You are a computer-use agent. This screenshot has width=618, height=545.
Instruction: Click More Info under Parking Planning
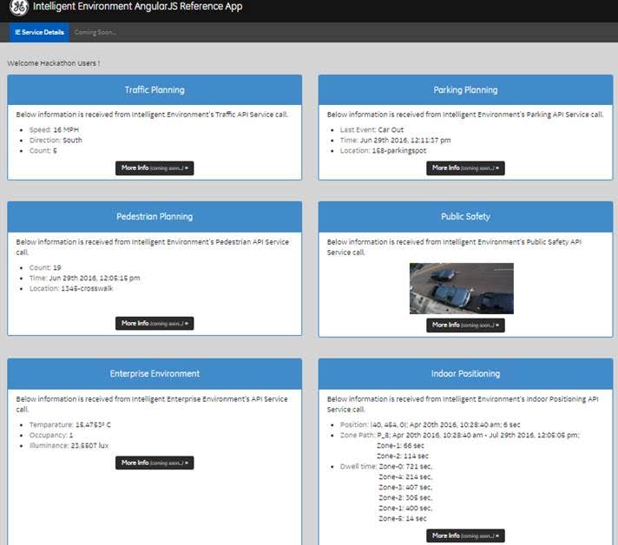click(465, 167)
